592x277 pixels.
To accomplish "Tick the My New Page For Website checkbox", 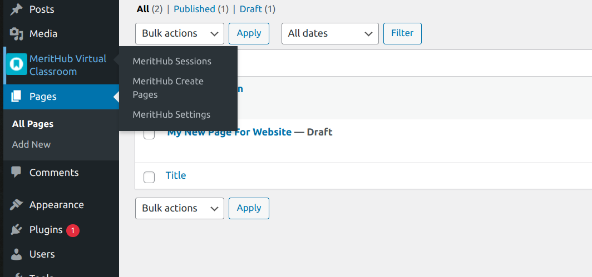I will (149, 134).
